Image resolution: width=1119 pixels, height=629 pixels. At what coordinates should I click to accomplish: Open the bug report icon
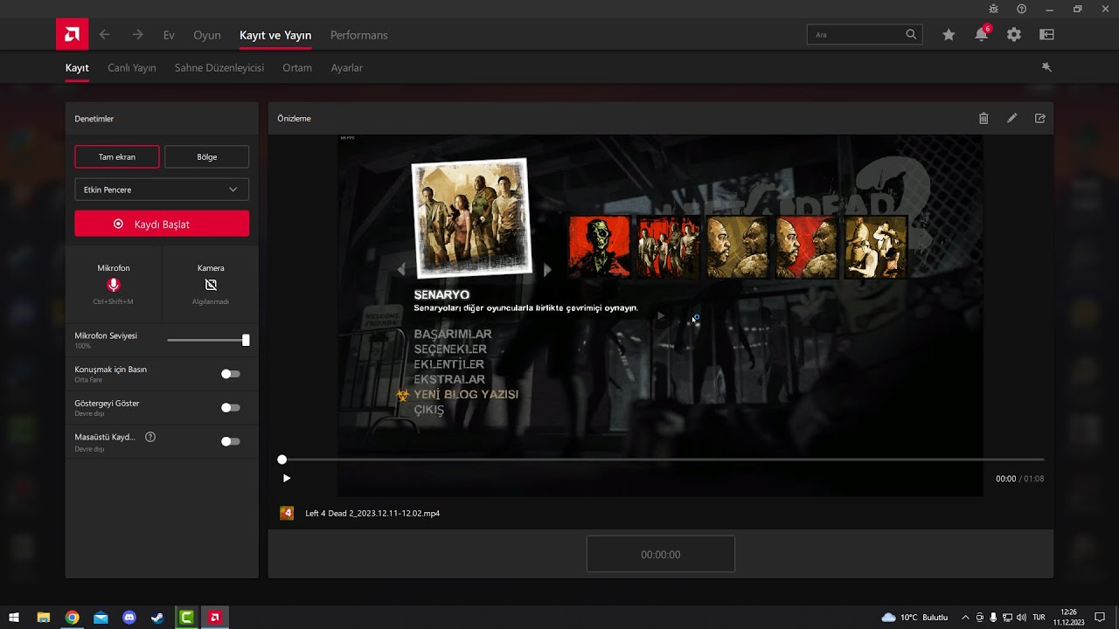point(993,9)
